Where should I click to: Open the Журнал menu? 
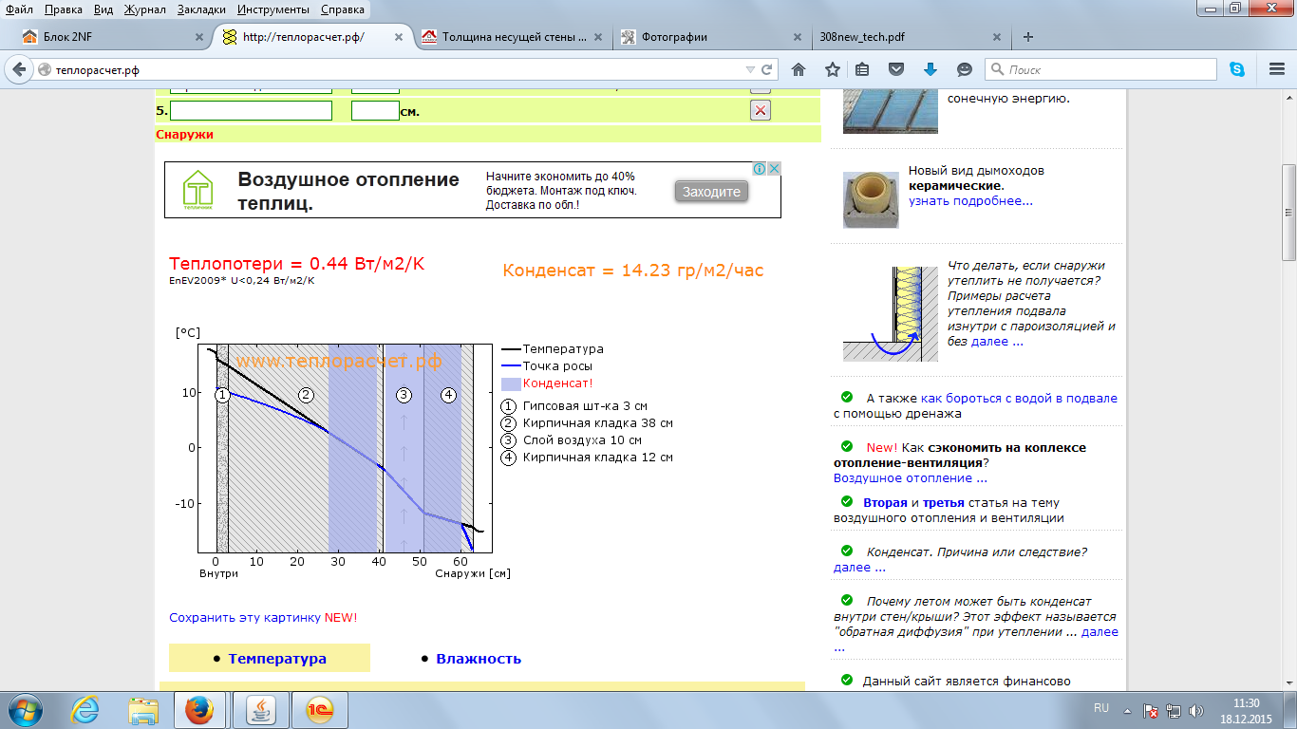pyautogui.click(x=145, y=9)
